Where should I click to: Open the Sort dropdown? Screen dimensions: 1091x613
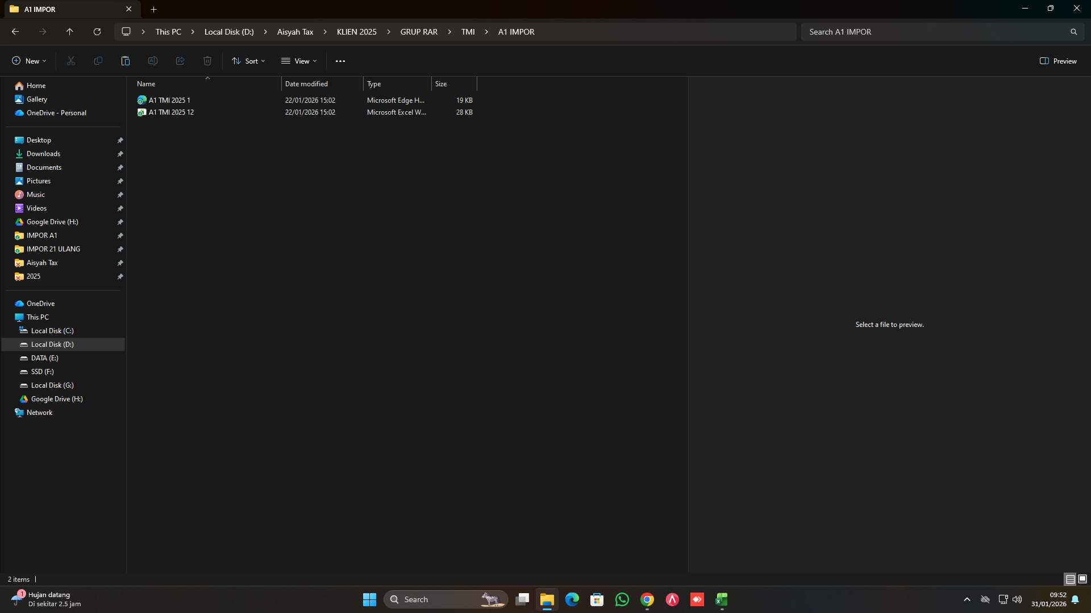pos(248,61)
